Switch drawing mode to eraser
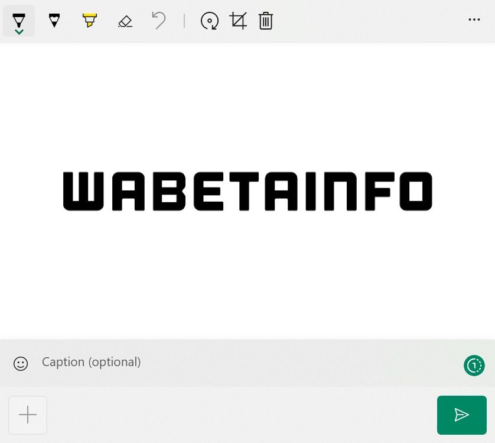This screenshot has width=495, height=443. 125,21
